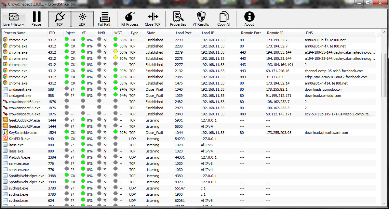Click yellow WOT dot on port 2279 row
The width and height of the screenshot is (389, 209).
click(x=115, y=52)
